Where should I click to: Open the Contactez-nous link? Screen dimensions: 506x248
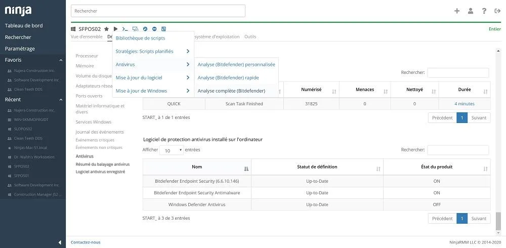[x=86, y=242]
